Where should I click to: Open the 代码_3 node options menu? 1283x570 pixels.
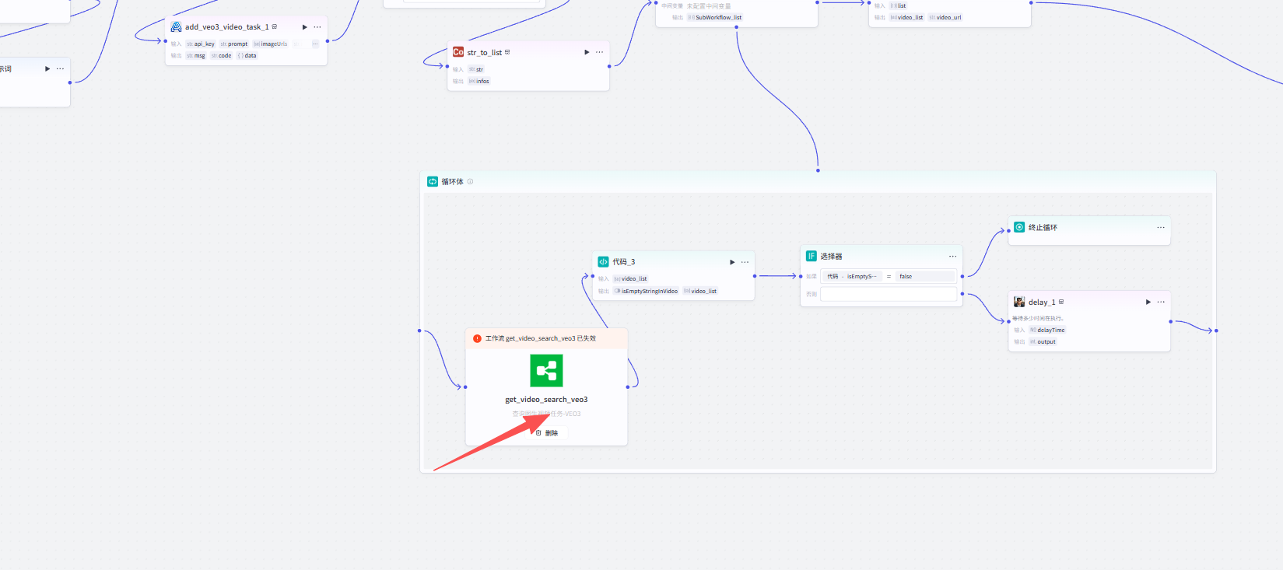745,262
